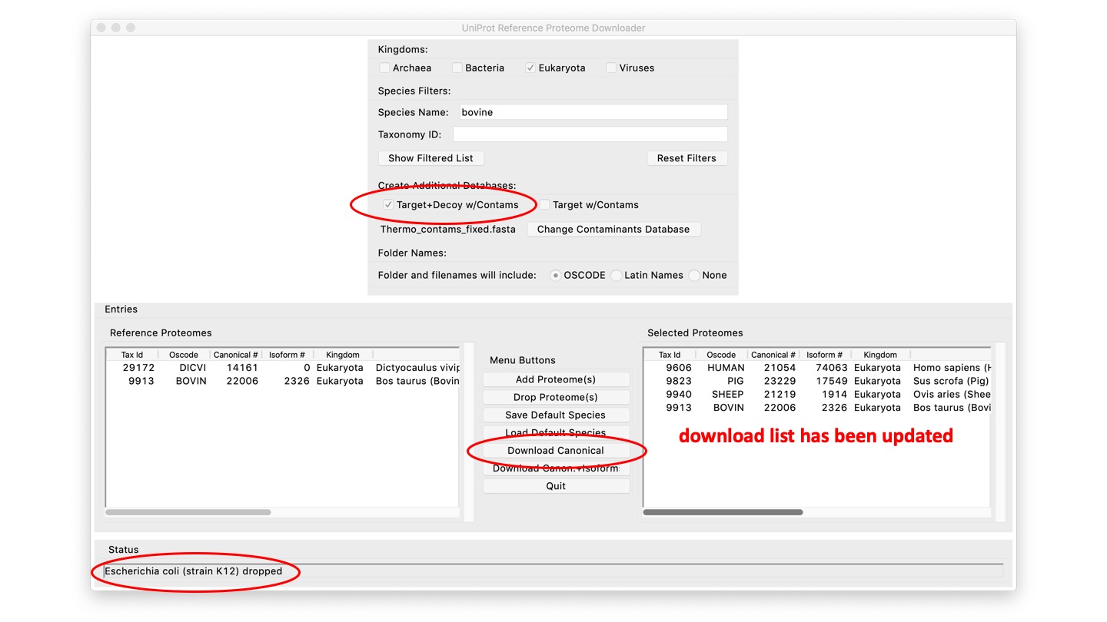Screen dimensions: 1107x622
Task: Click vertical scrollbar of Reference Proteomes list
Action: point(469,432)
